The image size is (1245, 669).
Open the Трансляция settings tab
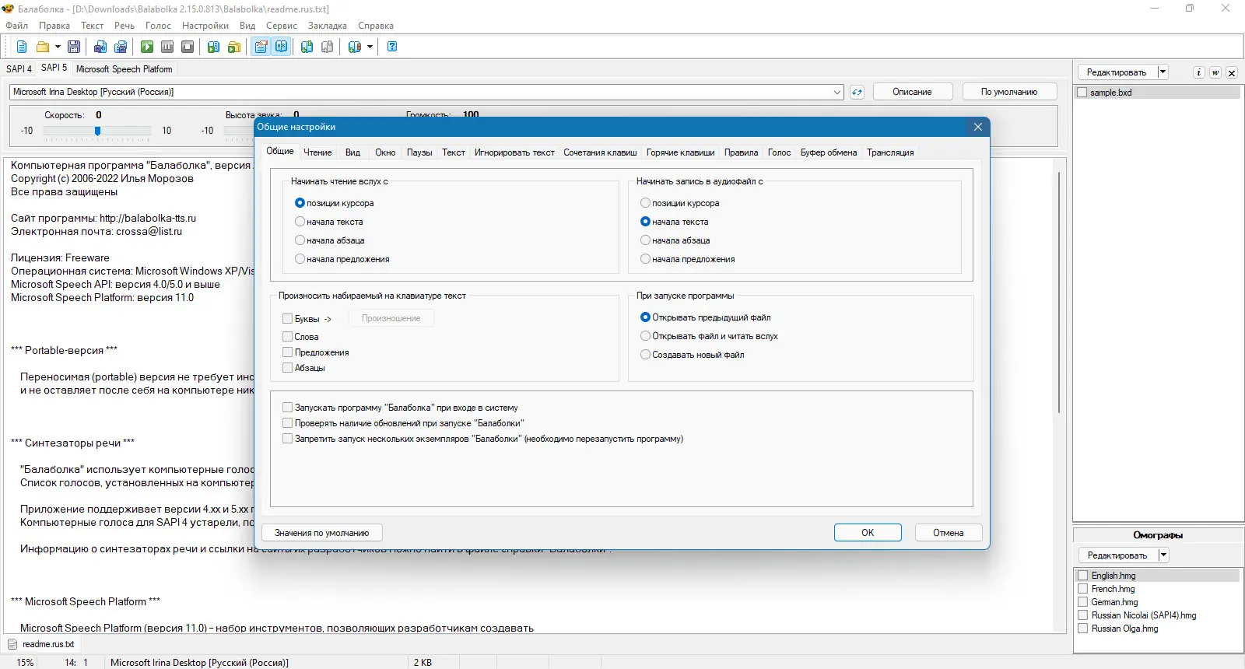tap(890, 152)
